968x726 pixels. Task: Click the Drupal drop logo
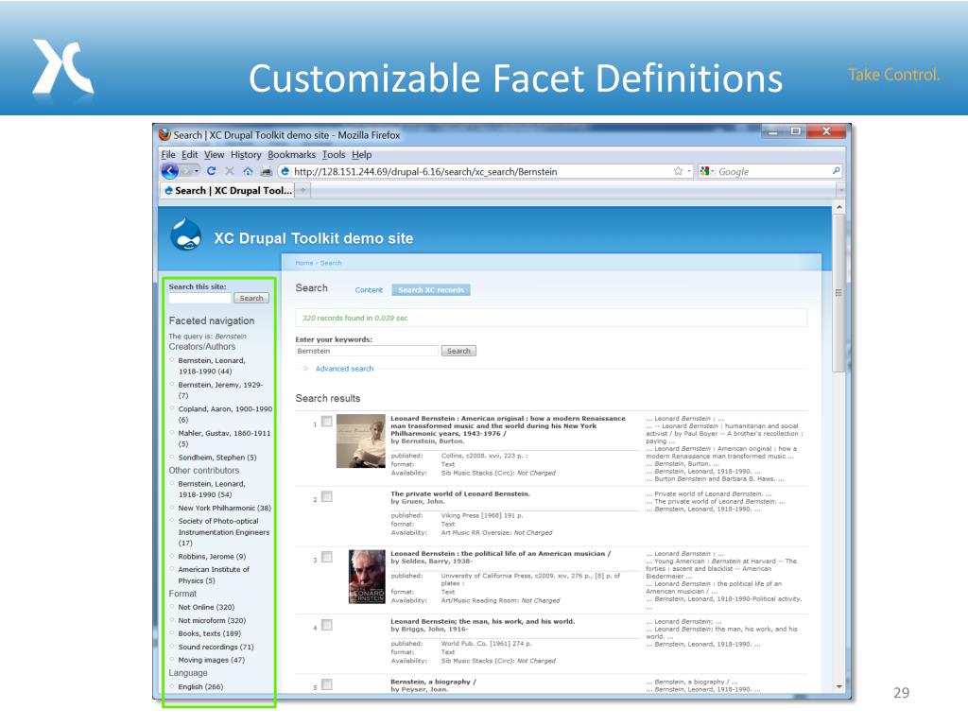(x=186, y=234)
